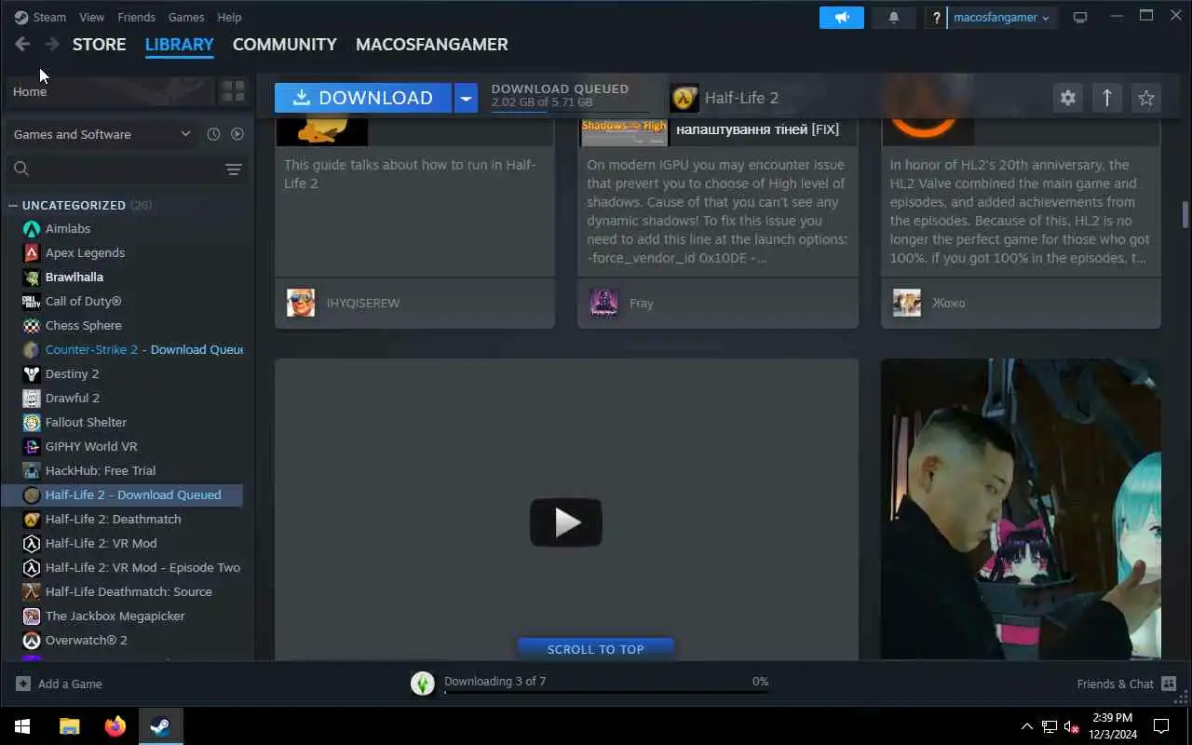Open the notifications bell
This screenshot has width=1192, height=745.
894,18
